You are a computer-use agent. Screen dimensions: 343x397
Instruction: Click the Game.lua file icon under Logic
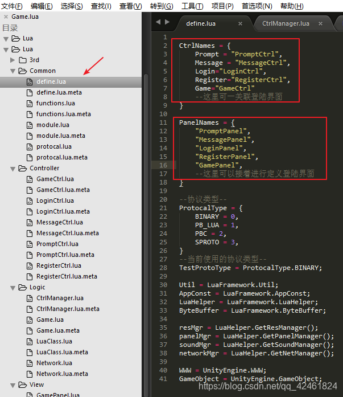30,320
